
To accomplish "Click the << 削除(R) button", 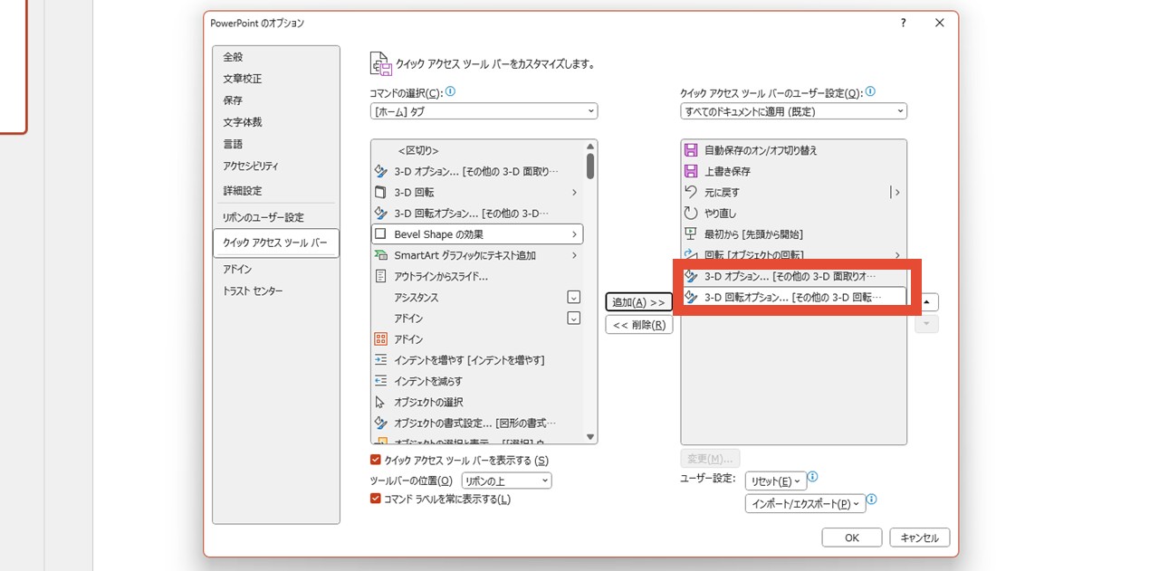I will point(638,325).
